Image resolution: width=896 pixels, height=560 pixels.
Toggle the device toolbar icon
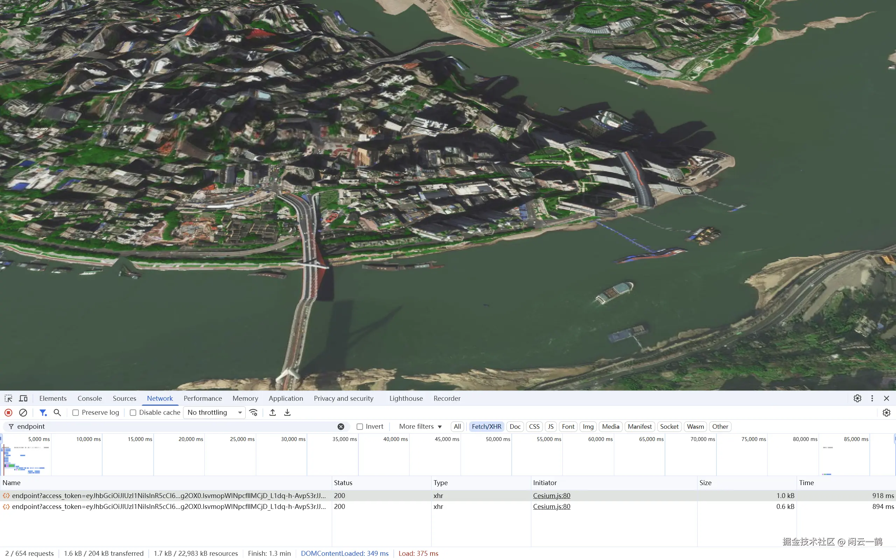point(23,398)
